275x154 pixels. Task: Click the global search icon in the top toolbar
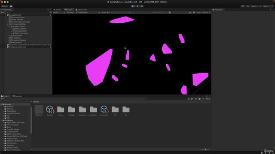[247, 6]
